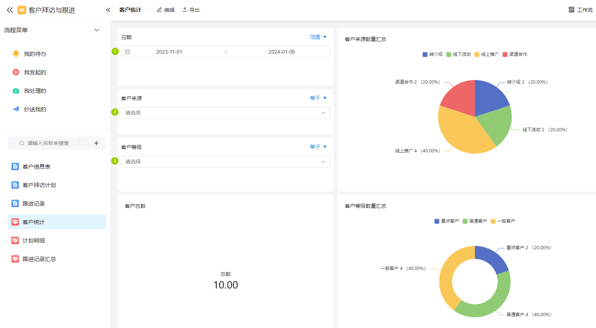Open the 客户来源 请选择 select box

point(225,113)
